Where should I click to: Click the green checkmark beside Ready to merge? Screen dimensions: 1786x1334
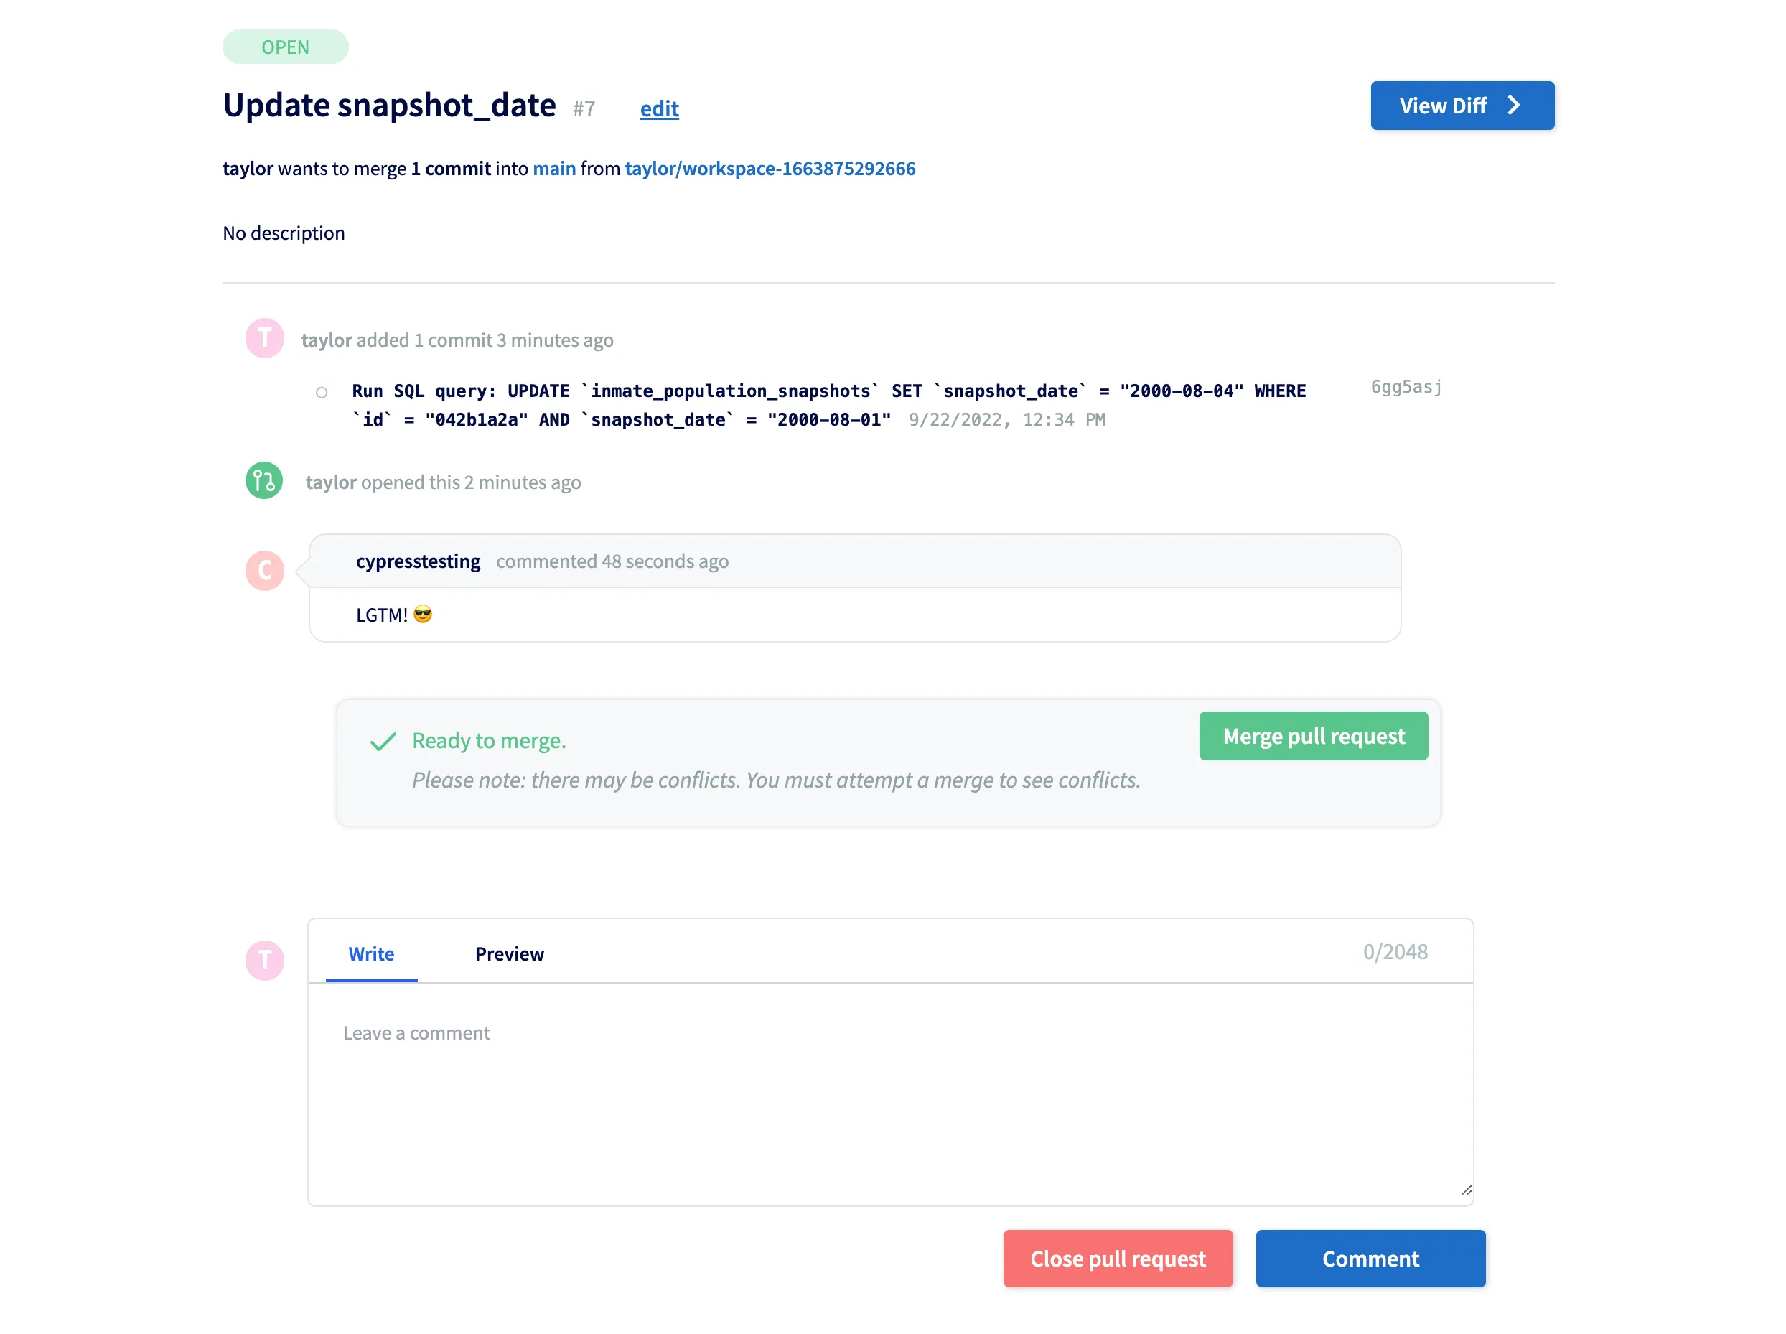pyautogui.click(x=383, y=740)
